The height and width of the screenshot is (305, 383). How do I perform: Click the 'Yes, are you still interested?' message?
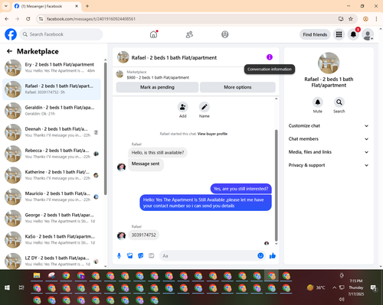[241, 189]
